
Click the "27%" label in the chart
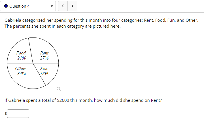point(44,58)
